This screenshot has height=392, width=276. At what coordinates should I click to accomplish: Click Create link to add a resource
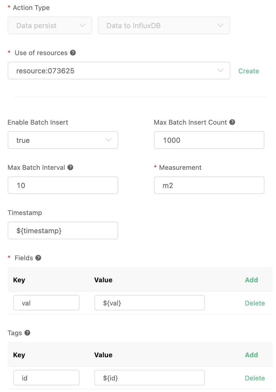point(249,71)
